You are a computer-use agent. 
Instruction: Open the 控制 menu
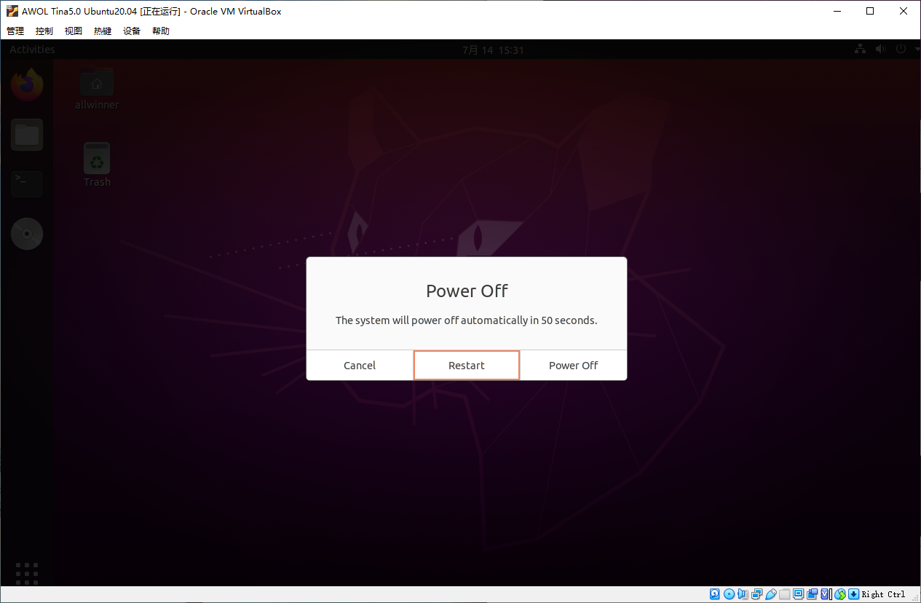coord(44,31)
